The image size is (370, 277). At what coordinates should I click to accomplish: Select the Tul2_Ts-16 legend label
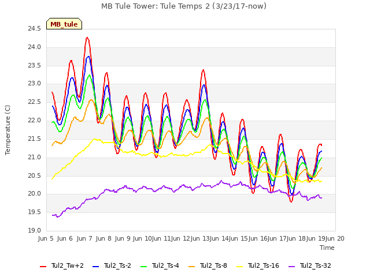[x=264, y=265]
